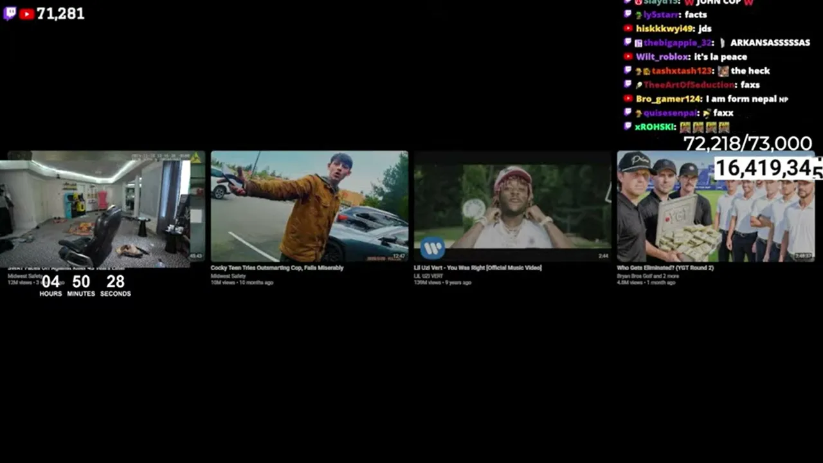This screenshot has height=463, width=823.
Task: Click username quisesenpai in chat
Action: (x=671, y=113)
